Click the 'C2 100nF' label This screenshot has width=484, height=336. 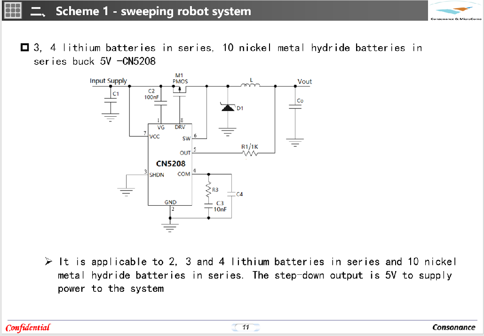[x=151, y=94]
